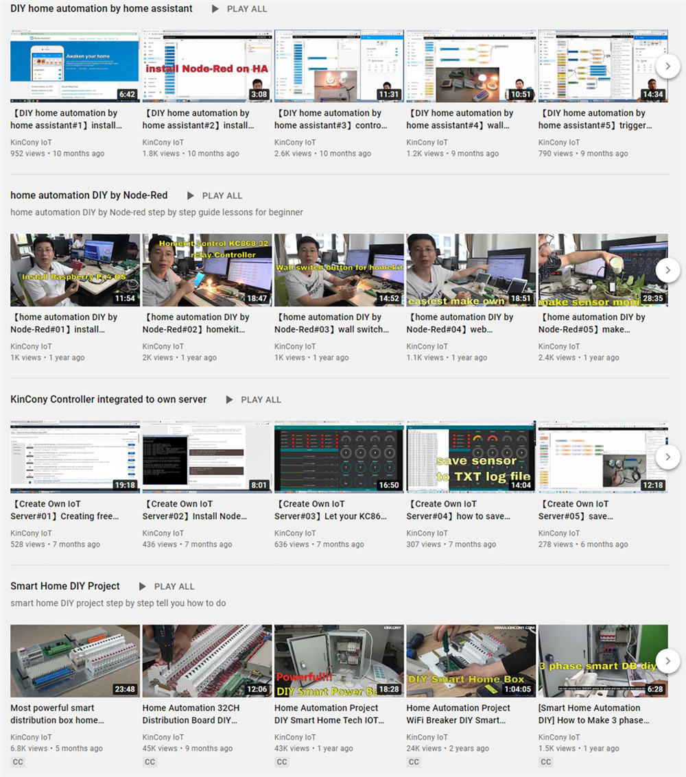Open Smart Home DIY Project playlist title

(x=65, y=586)
